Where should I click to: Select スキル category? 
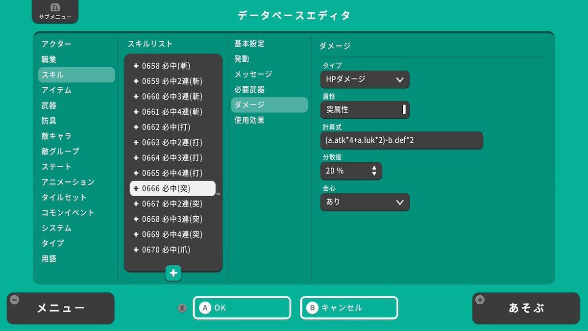[76, 75]
